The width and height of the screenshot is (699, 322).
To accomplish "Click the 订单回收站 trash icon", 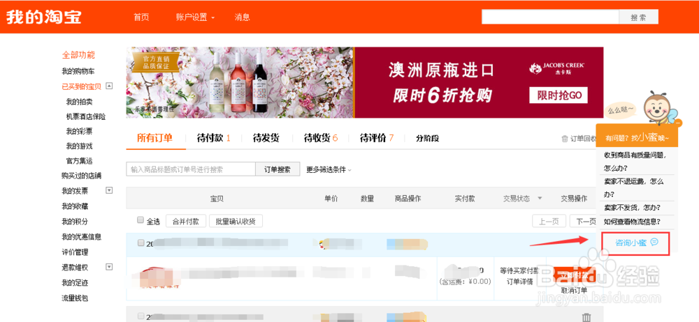I will click(x=565, y=139).
